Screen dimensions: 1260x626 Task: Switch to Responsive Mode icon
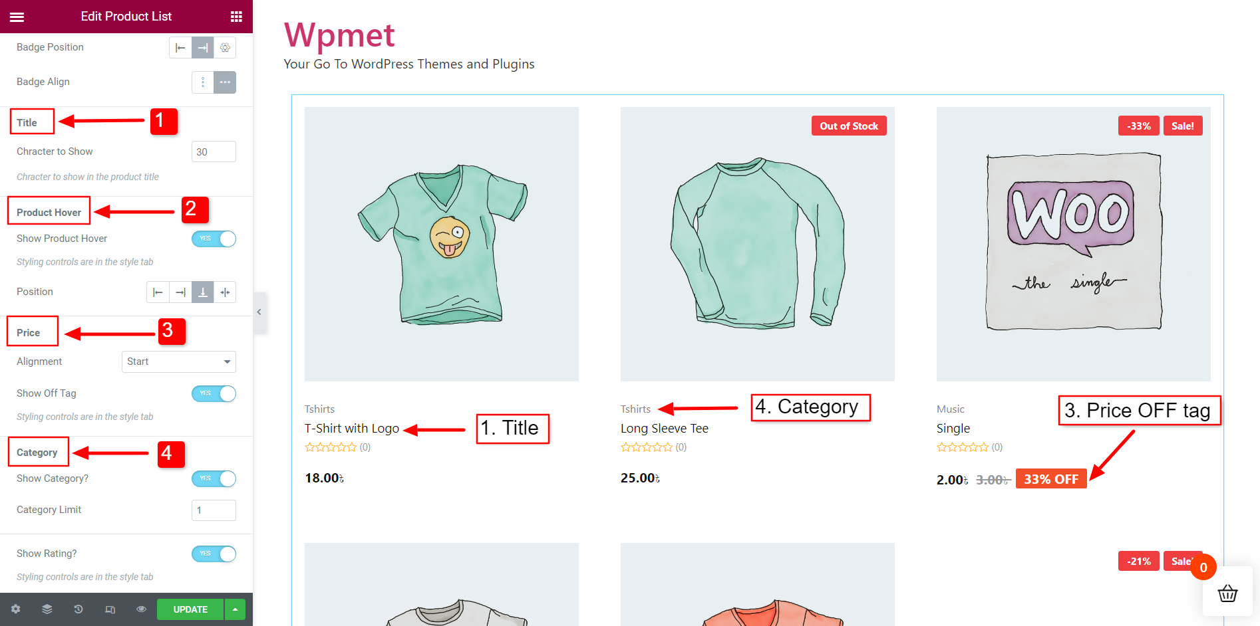tap(110, 609)
